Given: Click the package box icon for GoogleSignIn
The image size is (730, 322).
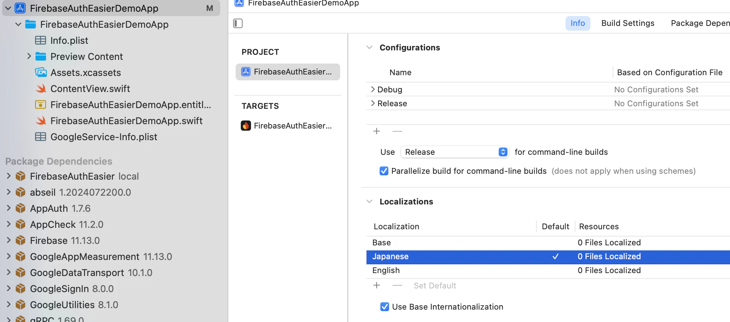Looking at the screenshot, I should click(x=20, y=289).
